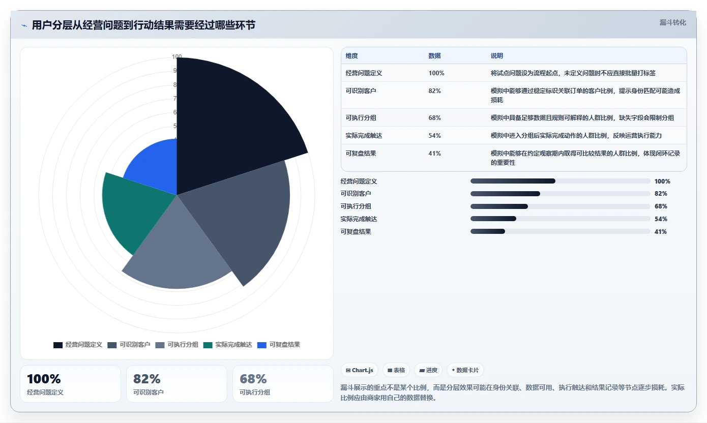This screenshot has width=707, height=423.
Task: Open the 82% 可识别客户 stat card
Action: click(176, 384)
